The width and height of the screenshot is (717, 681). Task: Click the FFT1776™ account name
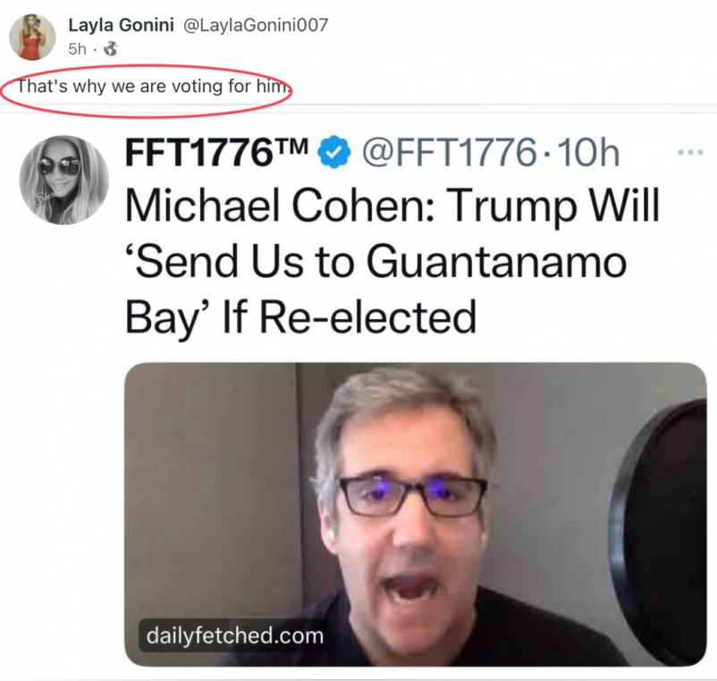(217, 152)
